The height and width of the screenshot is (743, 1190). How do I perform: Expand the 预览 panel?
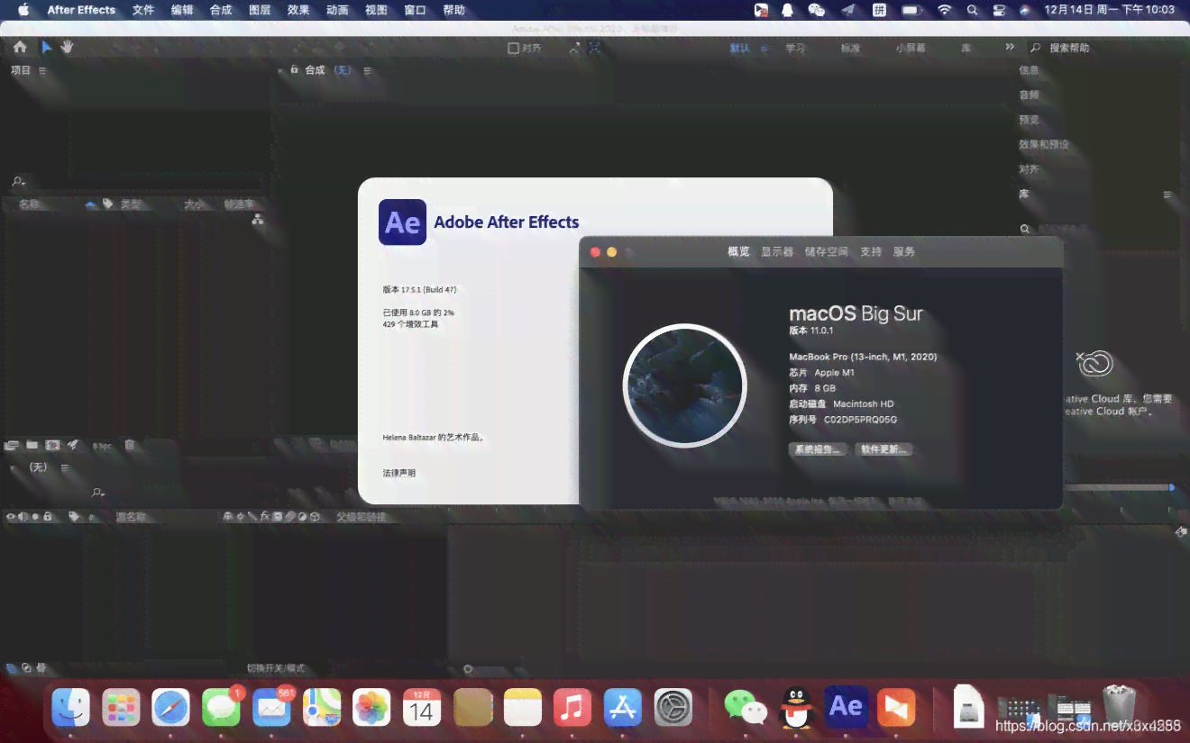1029,120
